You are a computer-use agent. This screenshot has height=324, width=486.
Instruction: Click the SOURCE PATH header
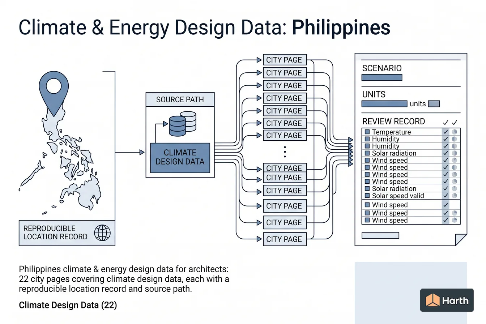pyautogui.click(x=180, y=99)
